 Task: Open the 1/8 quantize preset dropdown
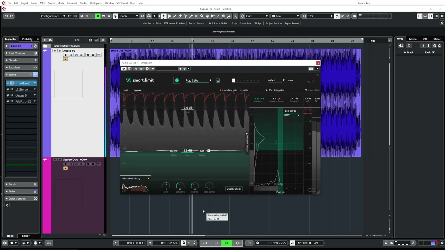click(320, 16)
